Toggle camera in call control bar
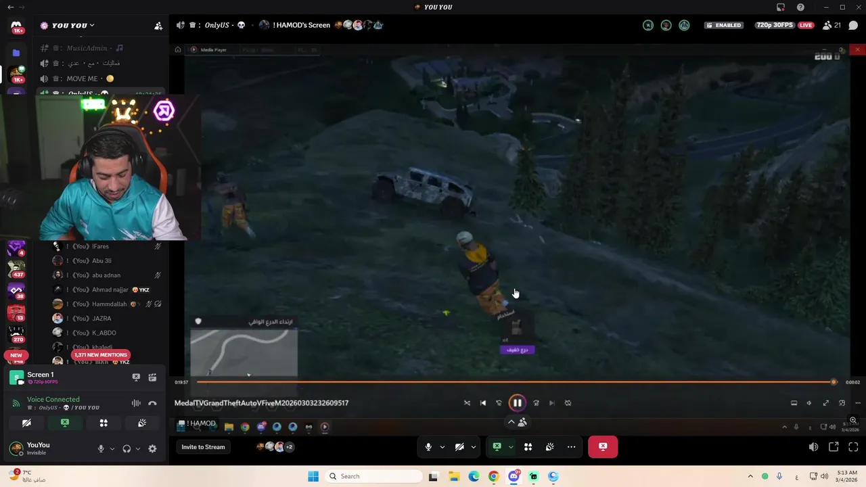This screenshot has height=487, width=866. [459, 446]
